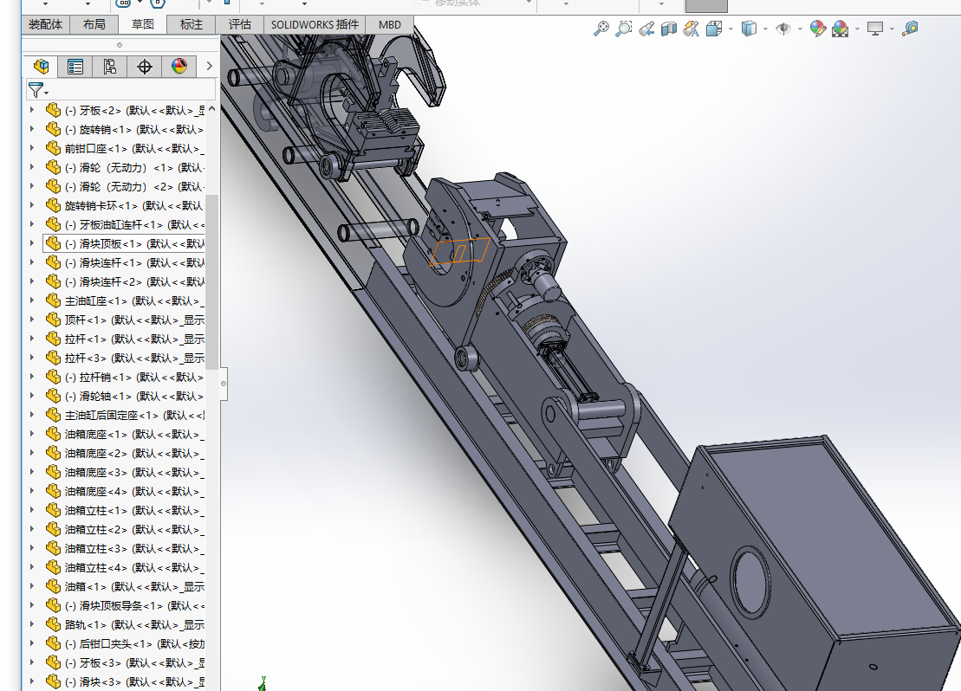Switch to the 装配体 tab
Viewport: 961px width, 691px height.
45,24
